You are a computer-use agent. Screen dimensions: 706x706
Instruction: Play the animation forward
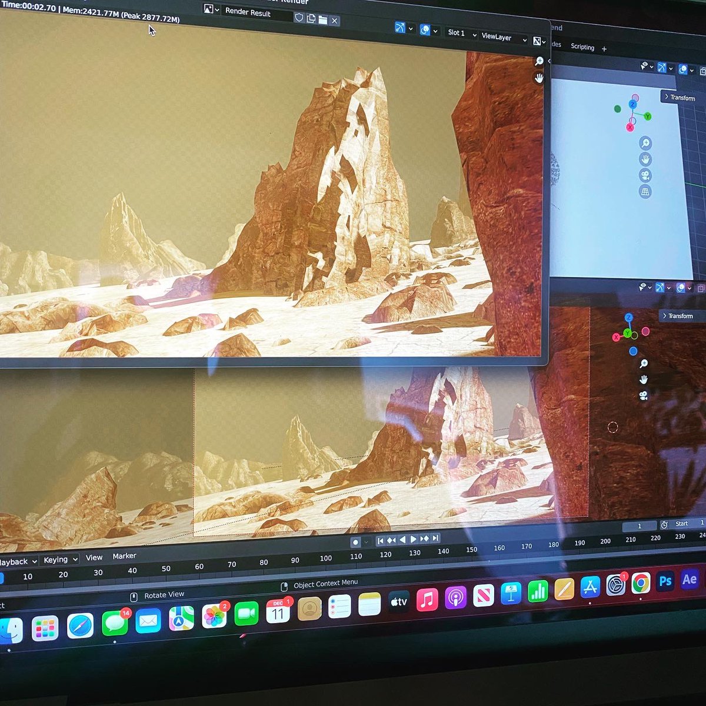pyautogui.click(x=413, y=538)
